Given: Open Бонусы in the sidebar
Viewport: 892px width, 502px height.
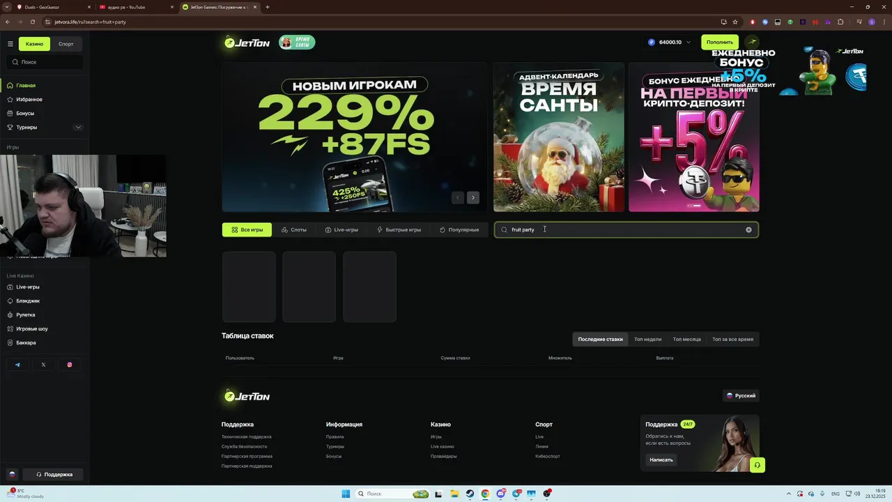Looking at the screenshot, I should point(25,114).
